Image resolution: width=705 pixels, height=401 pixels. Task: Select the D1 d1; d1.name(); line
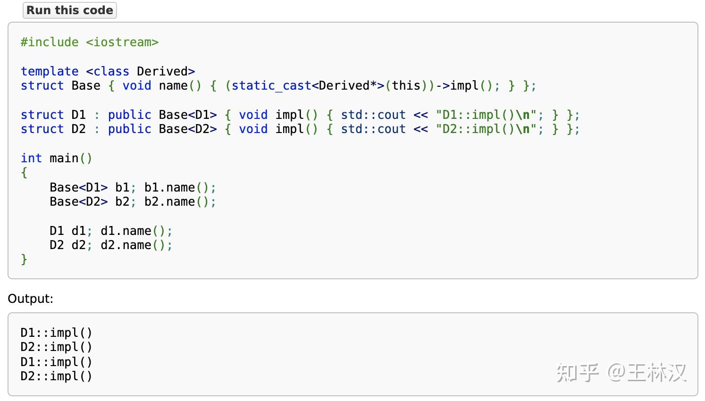click(111, 231)
